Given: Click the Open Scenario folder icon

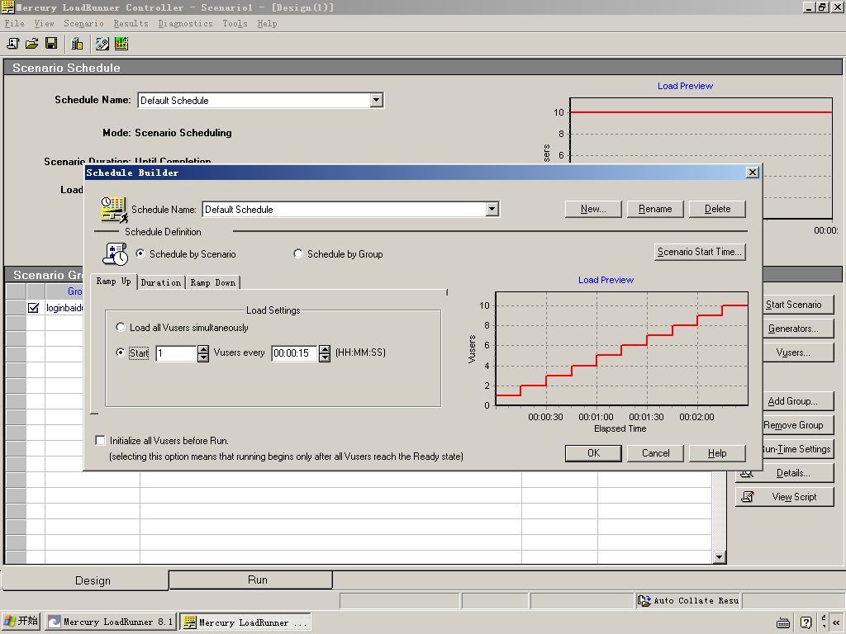Looking at the screenshot, I should pos(31,44).
